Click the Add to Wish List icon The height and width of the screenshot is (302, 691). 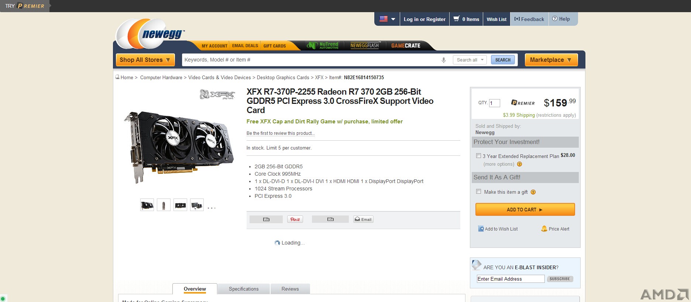481,229
